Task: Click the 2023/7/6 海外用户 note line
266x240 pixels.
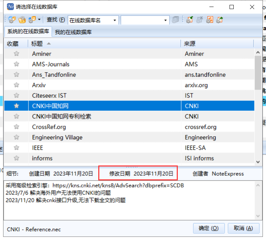Action: (58, 193)
